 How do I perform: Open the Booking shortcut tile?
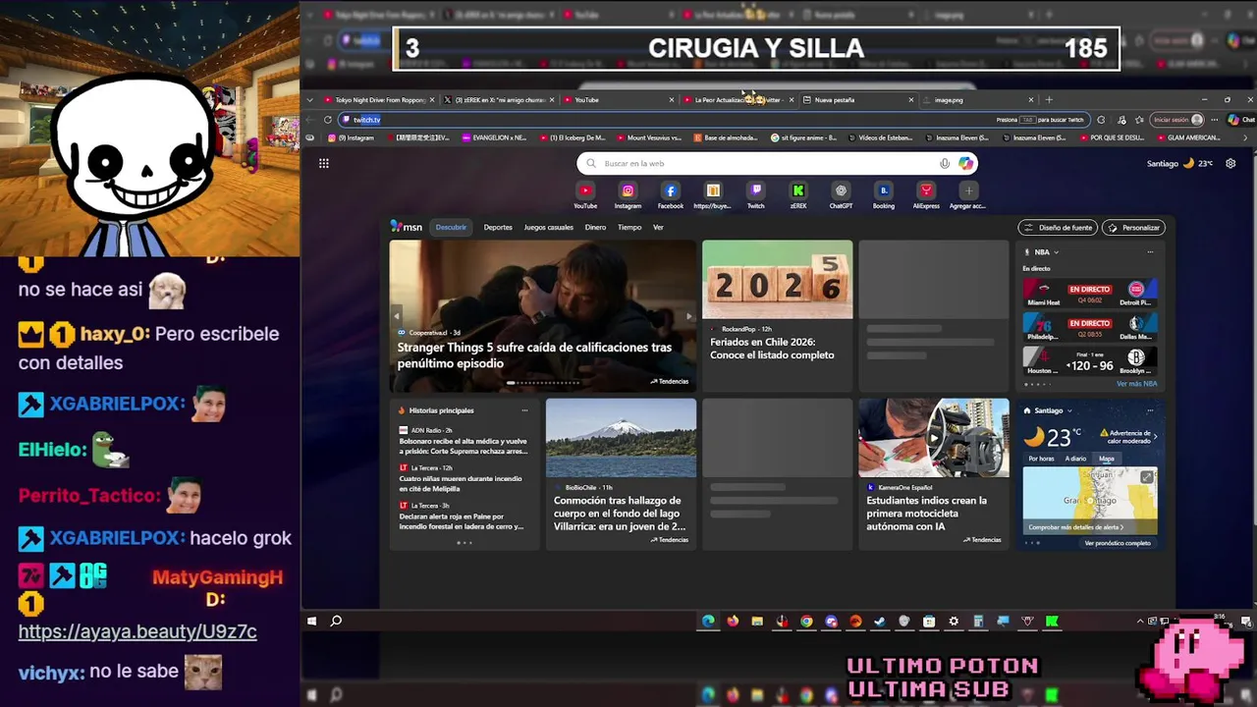pyautogui.click(x=883, y=195)
